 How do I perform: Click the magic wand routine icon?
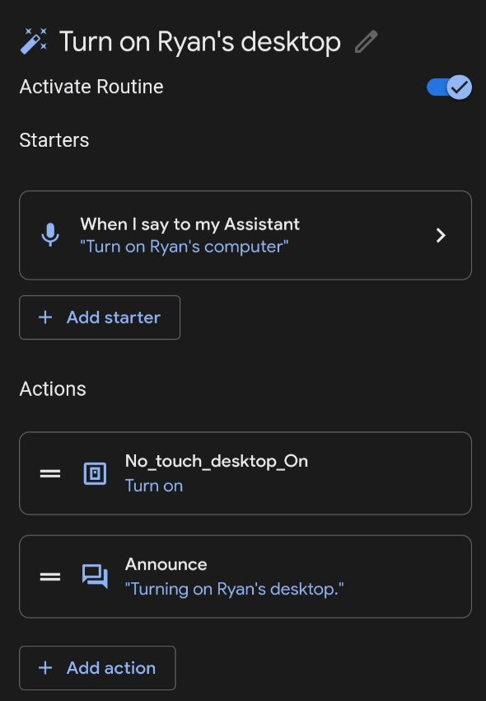pos(31,40)
